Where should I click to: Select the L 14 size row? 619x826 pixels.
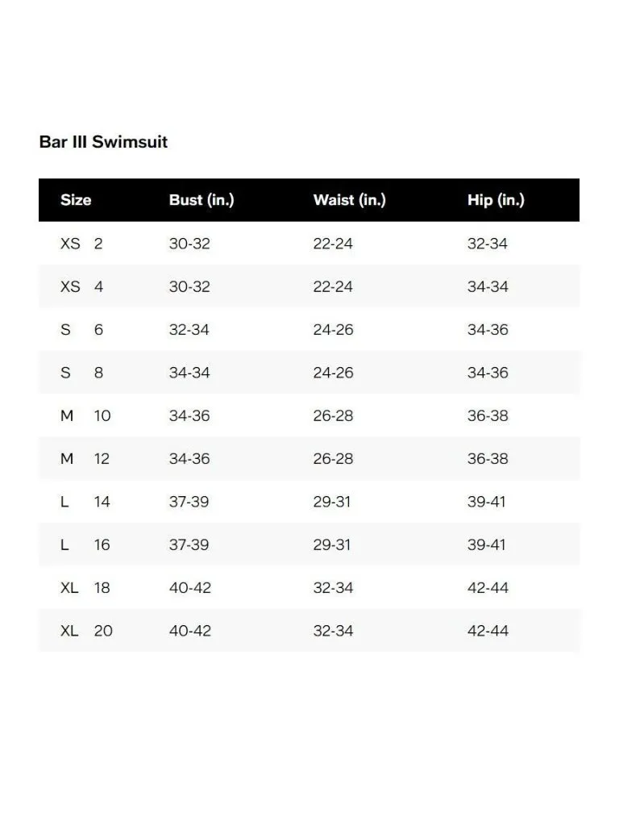tap(309, 502)
